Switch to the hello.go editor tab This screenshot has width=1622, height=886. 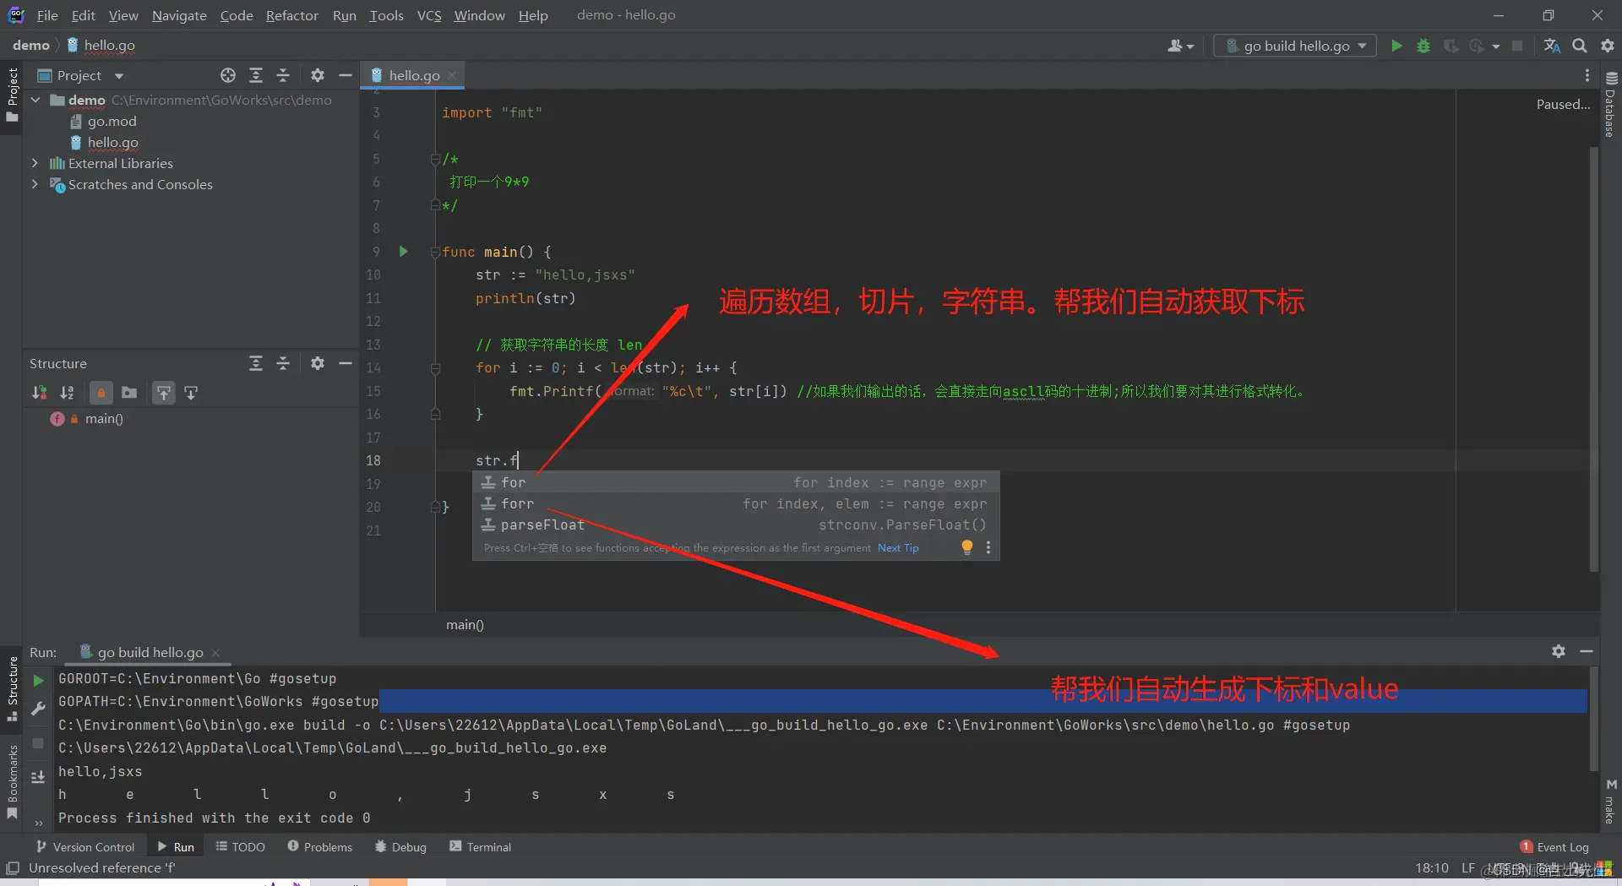[414, 75]
